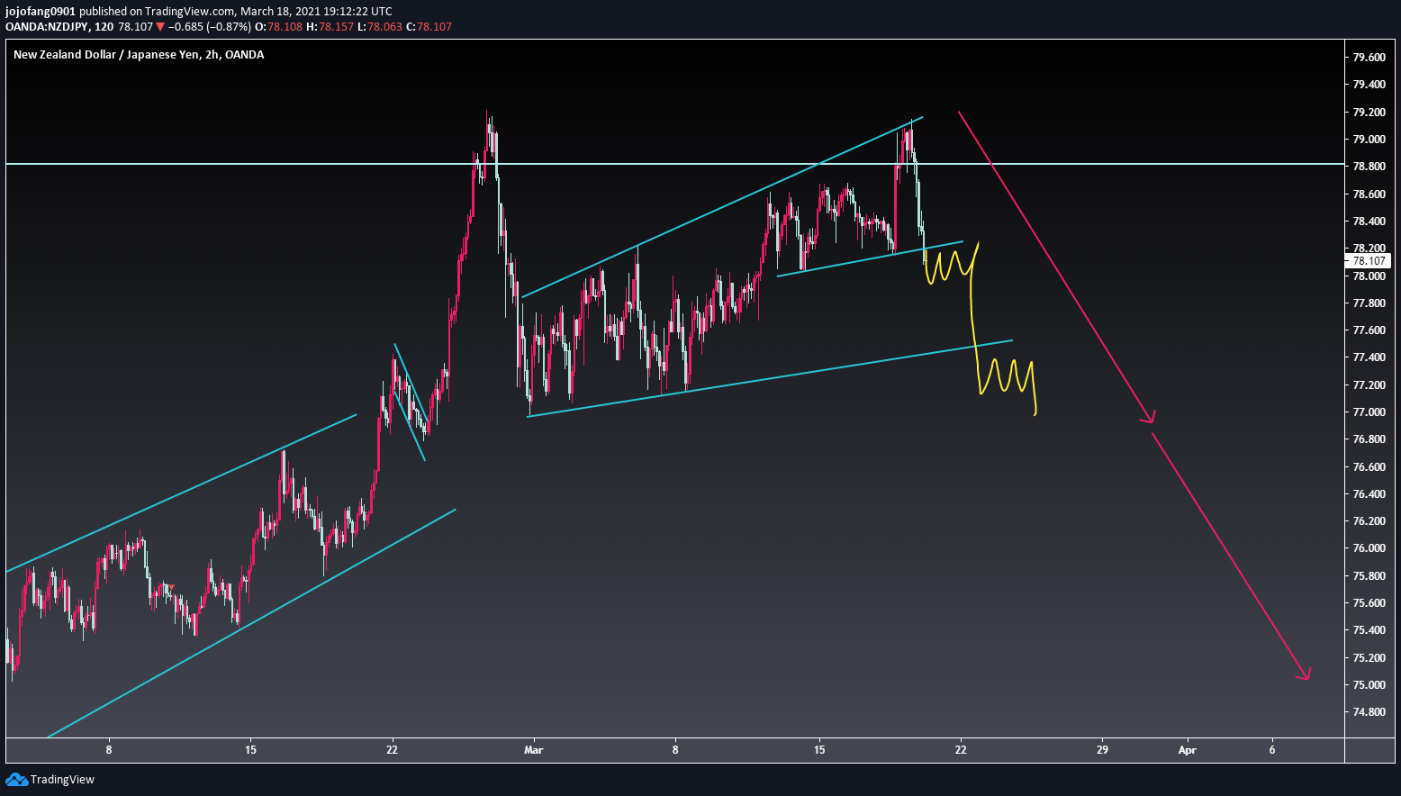Click the −0.685 (−0.87%) change value
This screenshot has height=796, width=1401.
209,27
